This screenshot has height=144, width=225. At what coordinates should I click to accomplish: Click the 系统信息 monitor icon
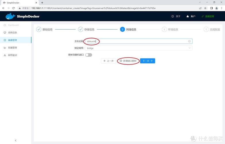(5, 33)
